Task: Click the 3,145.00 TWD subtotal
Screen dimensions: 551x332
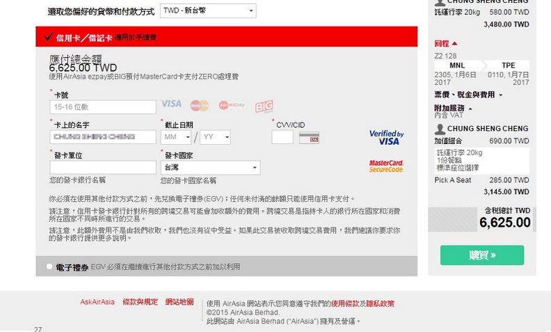Action: point(506,192)
